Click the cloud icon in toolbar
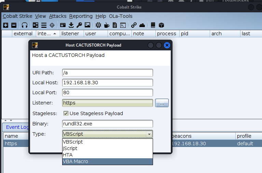Screen dimensions: 262x173 point(142,25)
